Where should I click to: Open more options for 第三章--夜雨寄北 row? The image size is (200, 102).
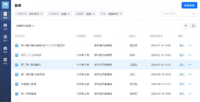tap(190, 65)
